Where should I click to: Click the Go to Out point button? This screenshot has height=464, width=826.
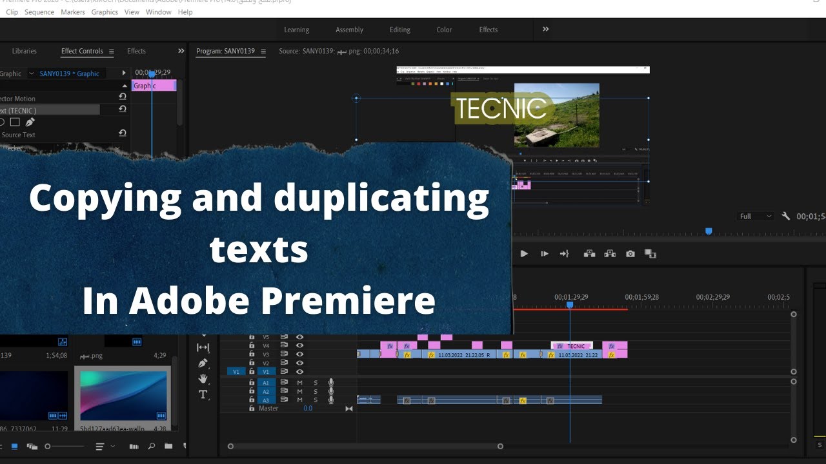point(564,254)
